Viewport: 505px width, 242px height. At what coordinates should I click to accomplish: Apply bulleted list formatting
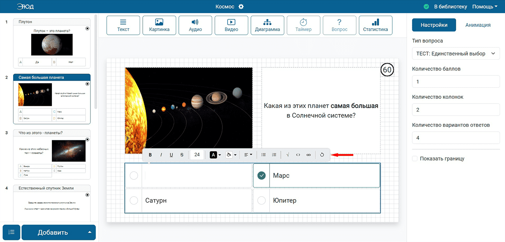[x=264, y=155]
